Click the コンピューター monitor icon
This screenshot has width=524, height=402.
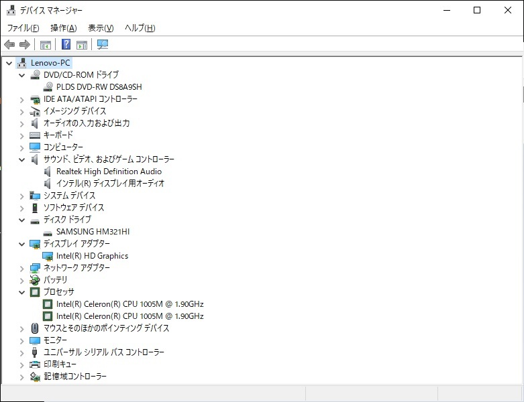[x=35, y=147]
